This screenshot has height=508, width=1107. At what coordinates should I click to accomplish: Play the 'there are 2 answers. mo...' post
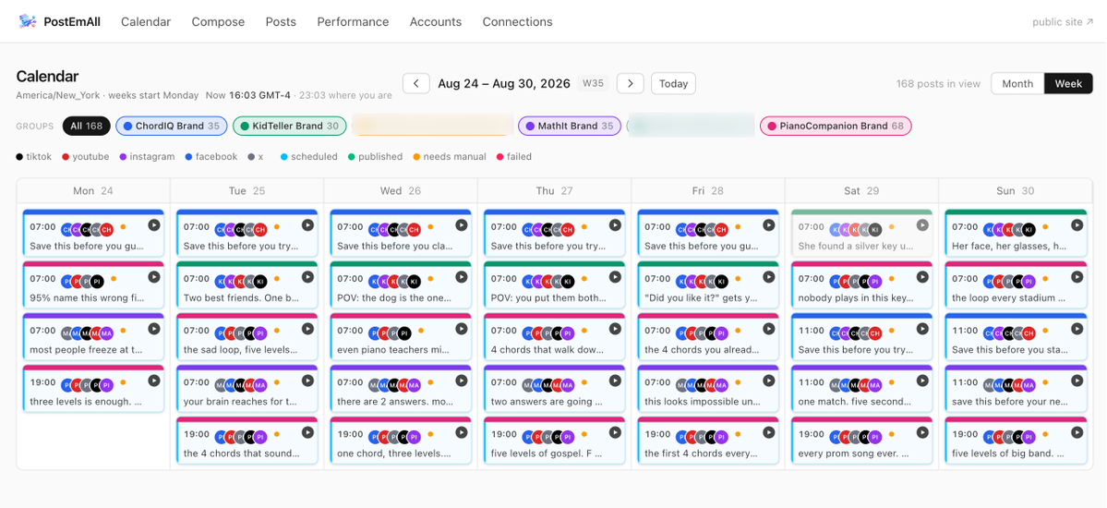coord(461,381)
